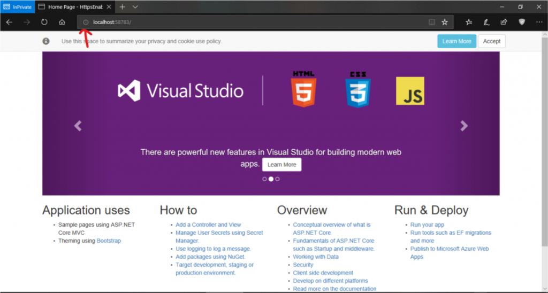The height and width of the screenshot is (293, 548).
Task: Click the cookie policy info icon
Action: click(x=46, y=41)
